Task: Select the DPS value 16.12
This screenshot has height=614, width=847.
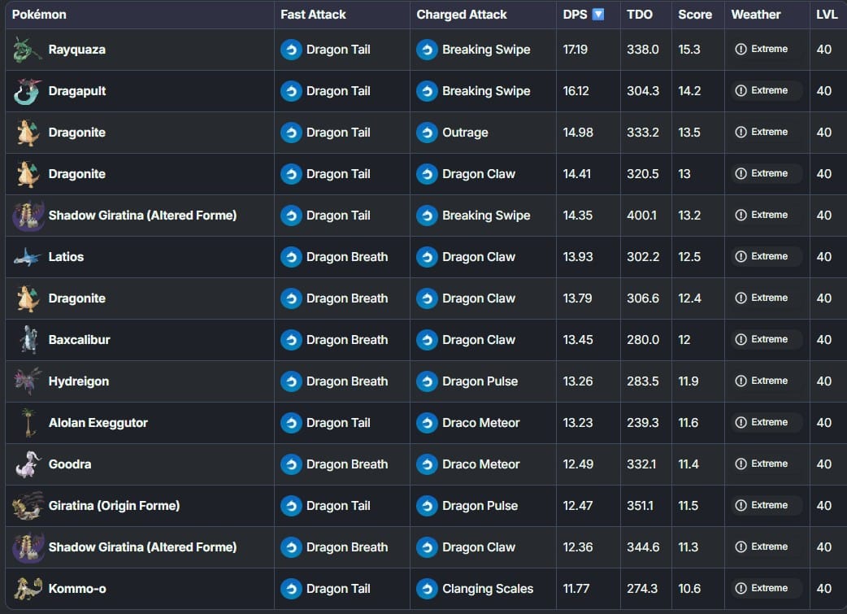Action: (576, 91)
